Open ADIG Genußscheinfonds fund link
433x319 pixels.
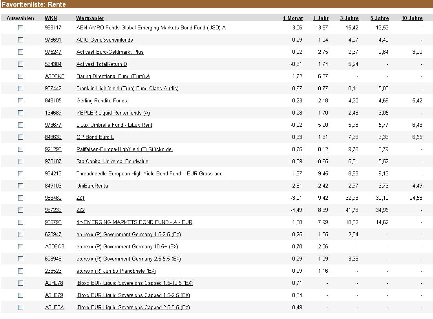click(105, 40)
